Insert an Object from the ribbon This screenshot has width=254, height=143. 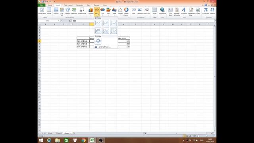tap(198, 12)
